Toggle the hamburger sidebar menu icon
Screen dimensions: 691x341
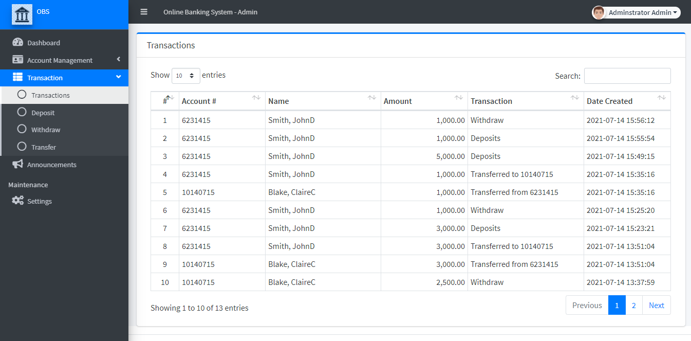tap(144, 12)
